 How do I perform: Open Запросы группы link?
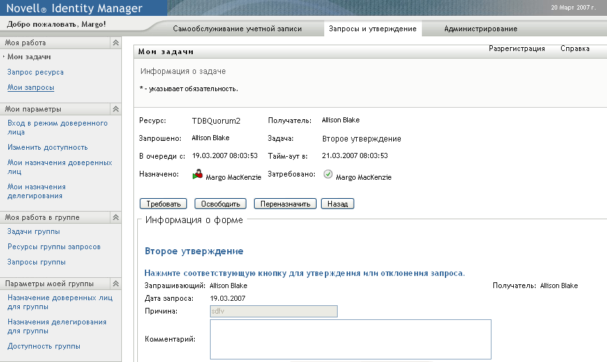click(x=36, y=262)
